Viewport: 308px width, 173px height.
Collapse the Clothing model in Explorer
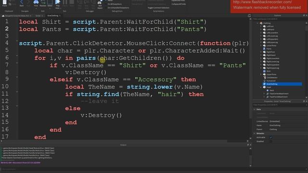(257, 23)
